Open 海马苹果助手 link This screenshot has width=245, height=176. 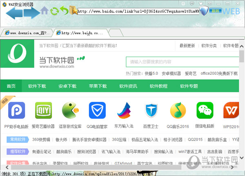pyautogui.click(x=137, y=151)
